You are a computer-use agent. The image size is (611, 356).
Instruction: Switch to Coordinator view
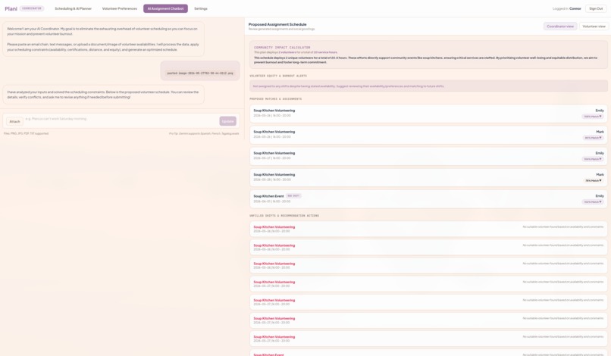560,26
